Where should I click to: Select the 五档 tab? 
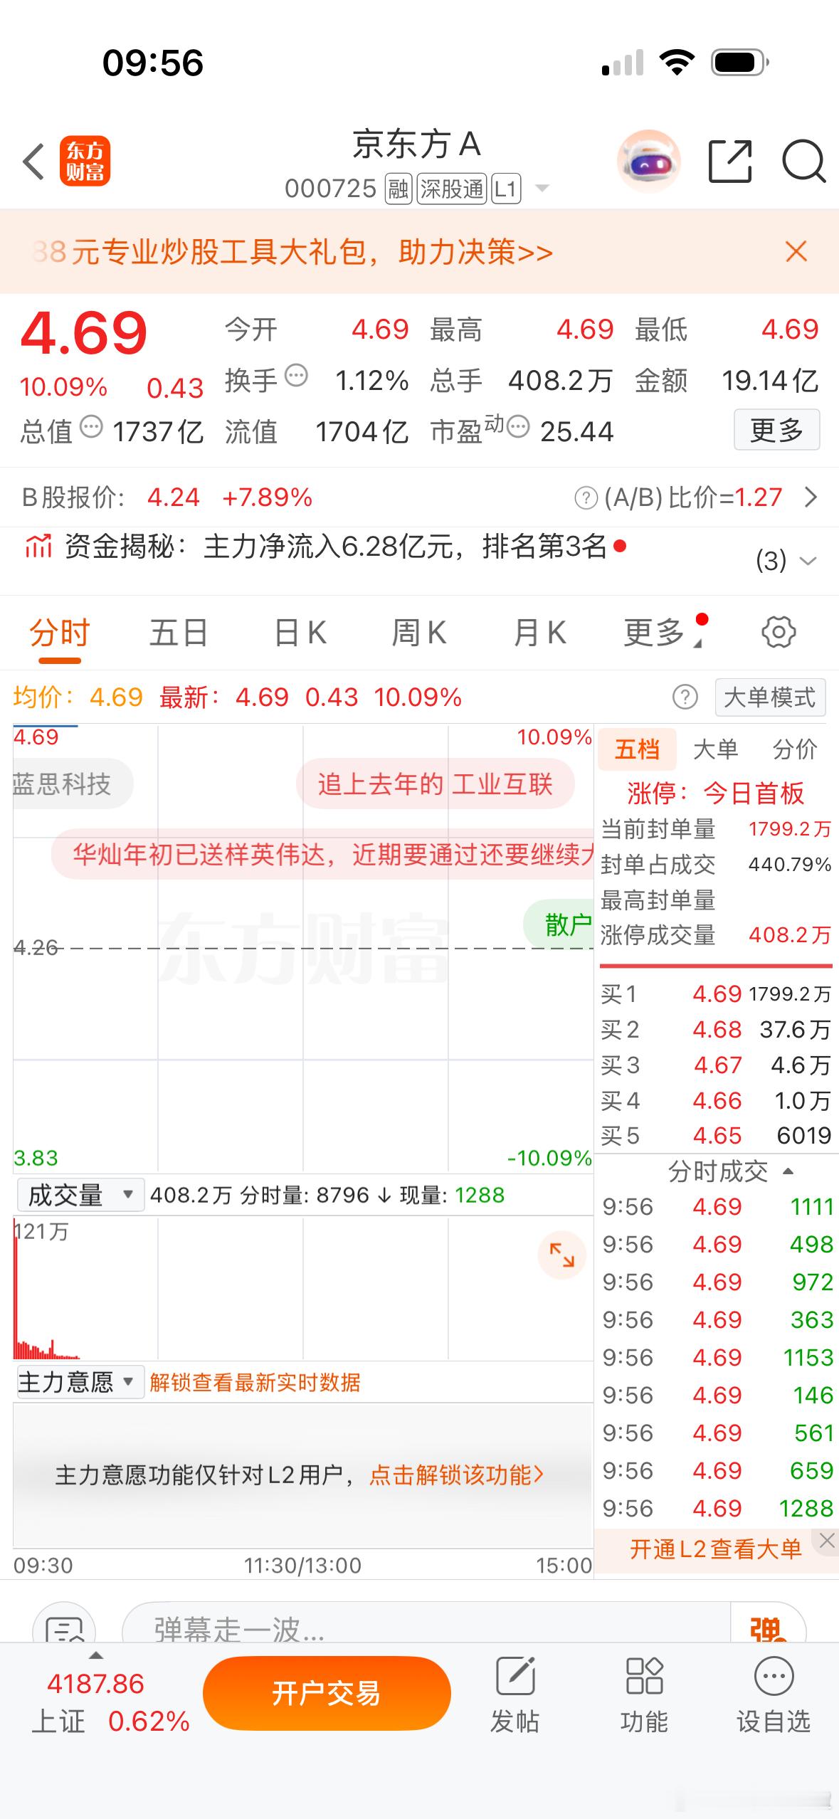pyautogui.click(x=637, y=749)
